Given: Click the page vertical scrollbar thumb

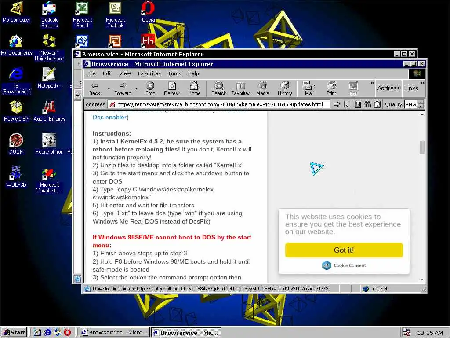Looking at the screenshot, I should (422, 147).
